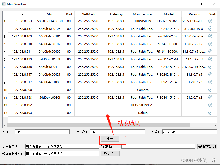Click the Port column header
The height and width of the screenshot is (165, 220).
tap(69, 14)
